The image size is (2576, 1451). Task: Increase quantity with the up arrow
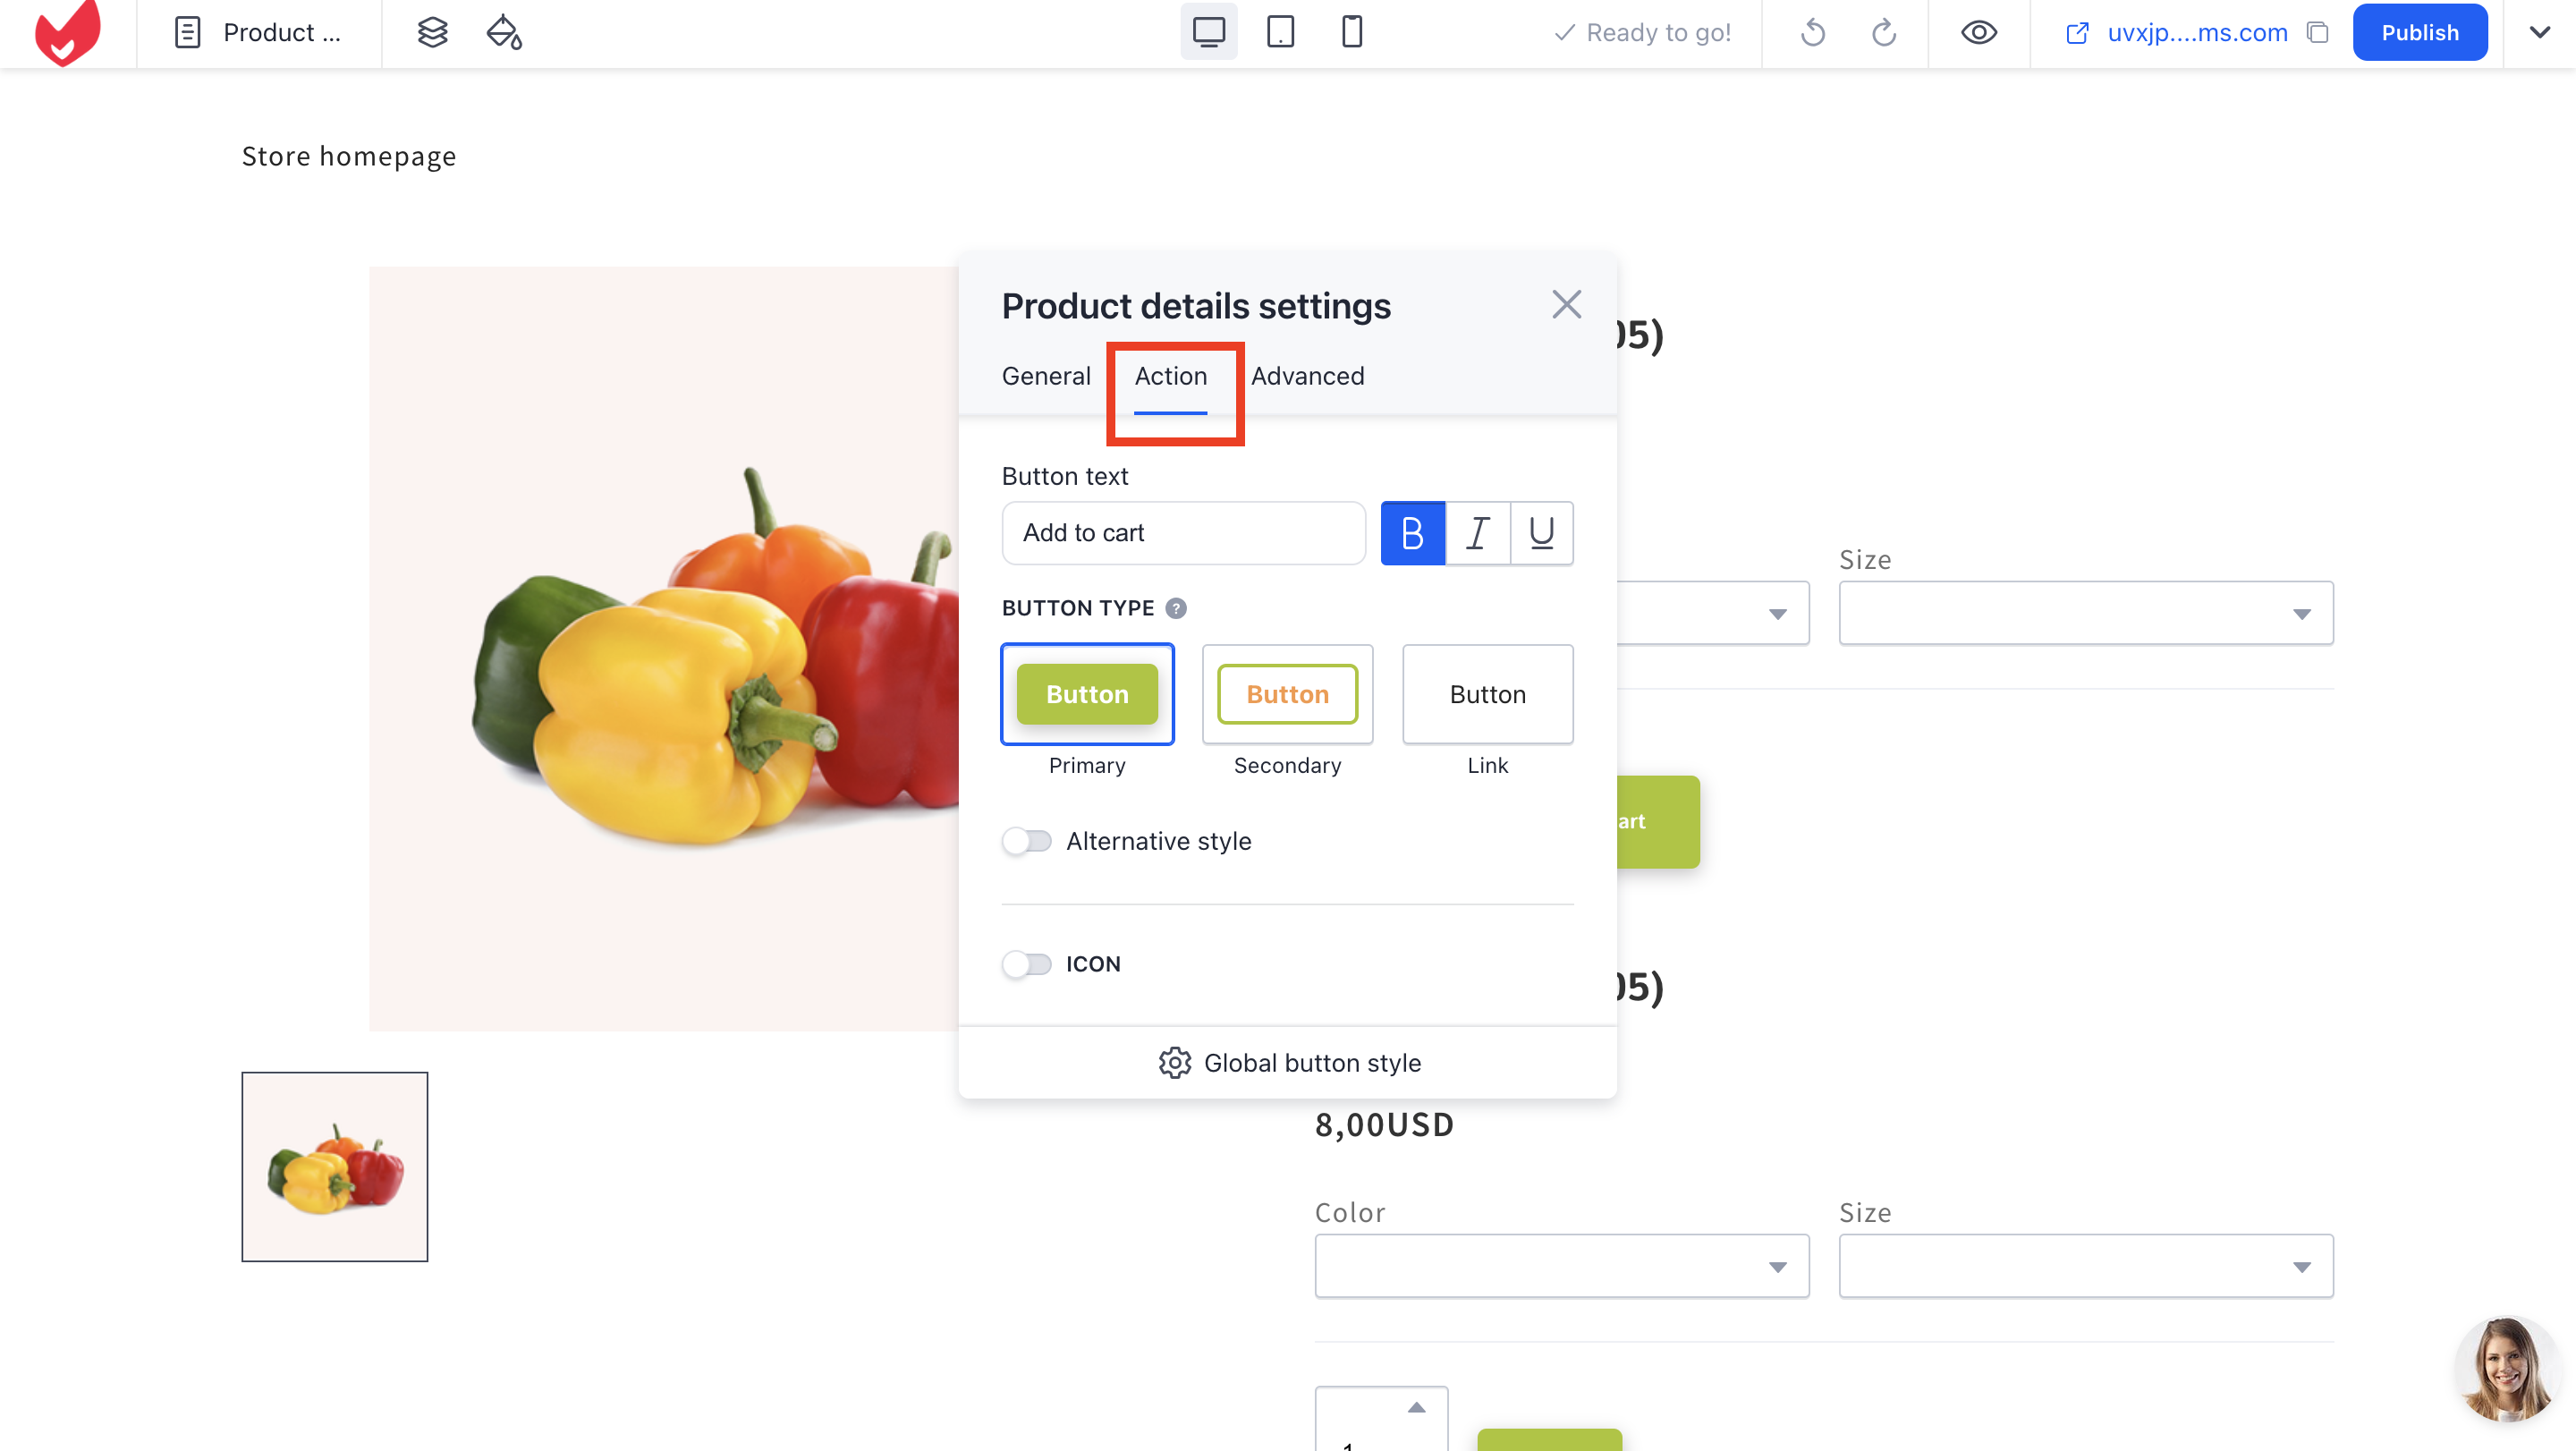(1416, 1407)
